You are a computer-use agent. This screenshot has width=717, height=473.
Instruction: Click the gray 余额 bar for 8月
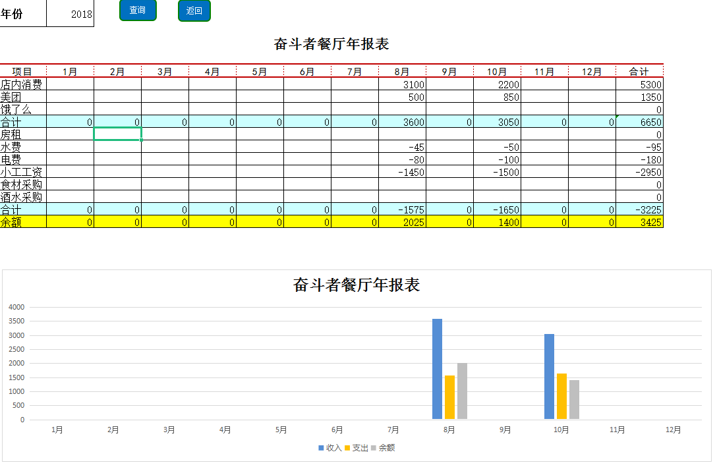pyautogui.click(x=463, y=391)
